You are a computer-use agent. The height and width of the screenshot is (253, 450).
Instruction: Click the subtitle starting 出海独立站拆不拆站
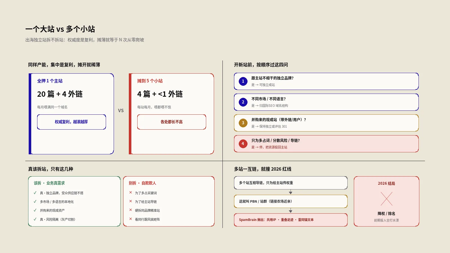pyautogui.click(x=85, y=40)
